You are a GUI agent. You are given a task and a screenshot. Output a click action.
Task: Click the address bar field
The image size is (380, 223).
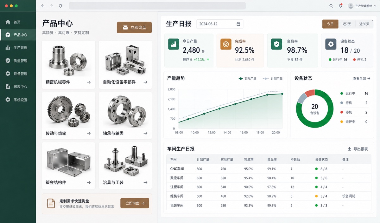point(157,6)
